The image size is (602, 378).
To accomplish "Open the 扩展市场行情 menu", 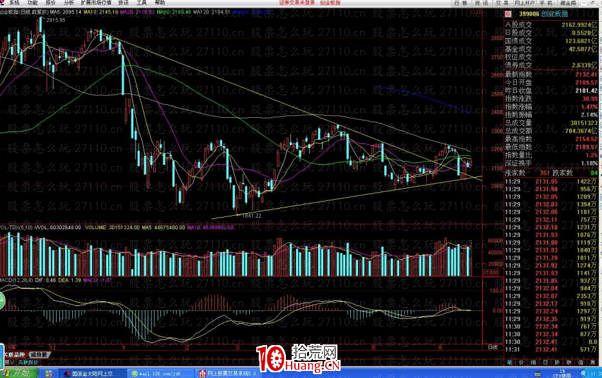I will (x=96, y=3).
